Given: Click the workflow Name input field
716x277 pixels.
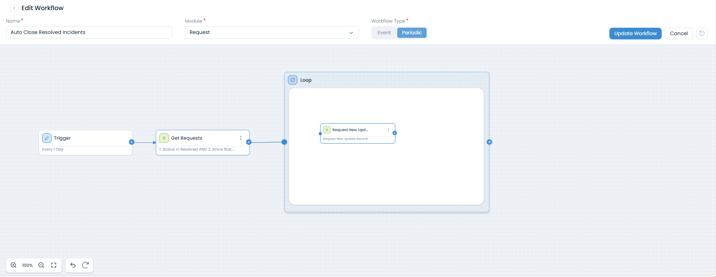Looking at the screenshot, I should point(89,32).
